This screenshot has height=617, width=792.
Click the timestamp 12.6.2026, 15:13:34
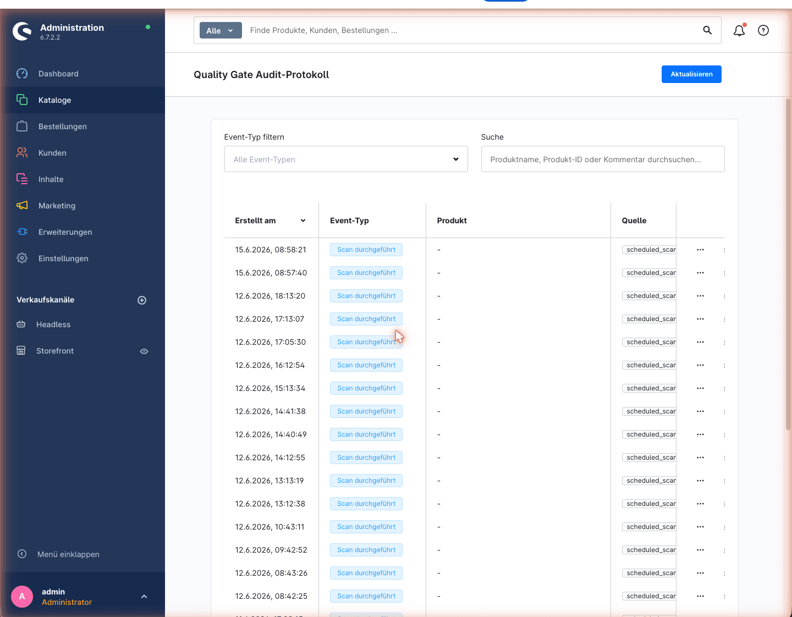point(270,388)
